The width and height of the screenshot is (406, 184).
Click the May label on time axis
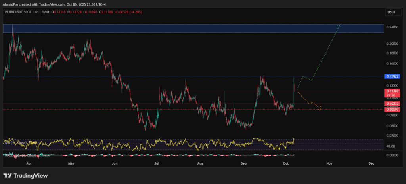coord(72,163)
